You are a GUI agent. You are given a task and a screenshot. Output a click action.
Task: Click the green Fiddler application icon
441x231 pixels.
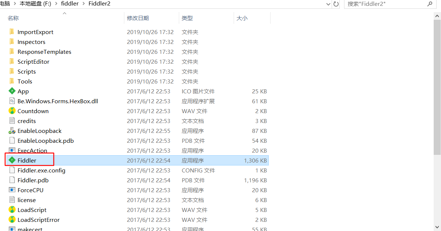[x=12, y=160]
